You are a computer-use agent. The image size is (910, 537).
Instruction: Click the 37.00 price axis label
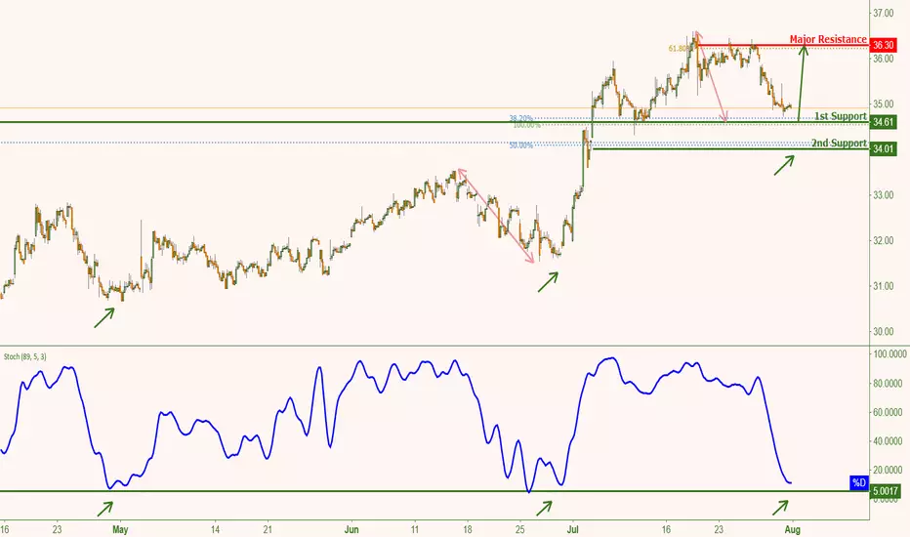pos(884,13)
